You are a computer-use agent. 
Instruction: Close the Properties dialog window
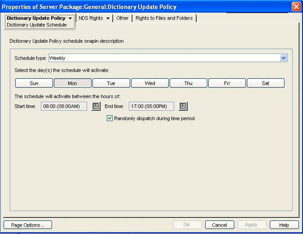coord(296,7)
